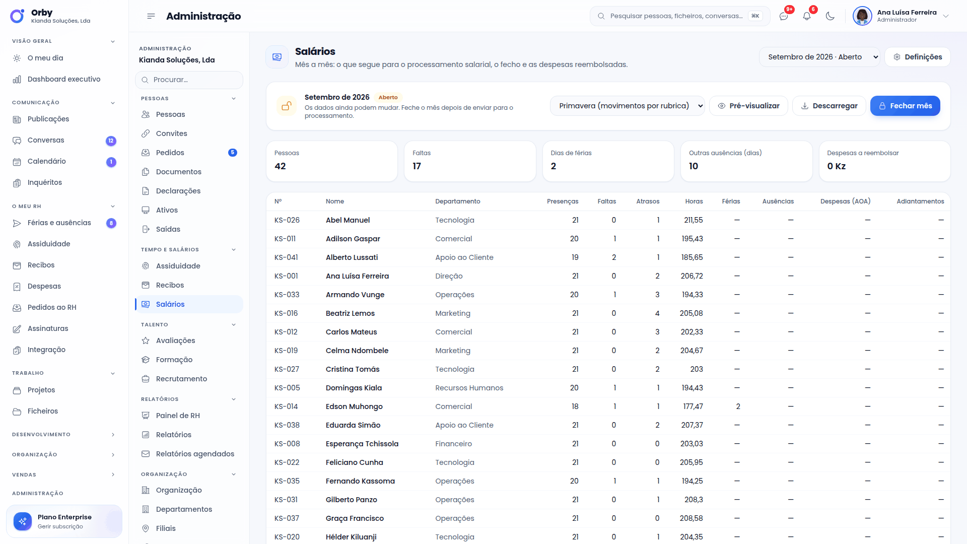Open the Recrutamento briefcase icon
This screenshot has width=967, height=544.
click(x=146, y=379)
